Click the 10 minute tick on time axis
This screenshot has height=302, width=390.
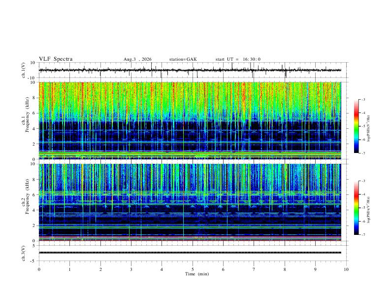click(346, 269)
